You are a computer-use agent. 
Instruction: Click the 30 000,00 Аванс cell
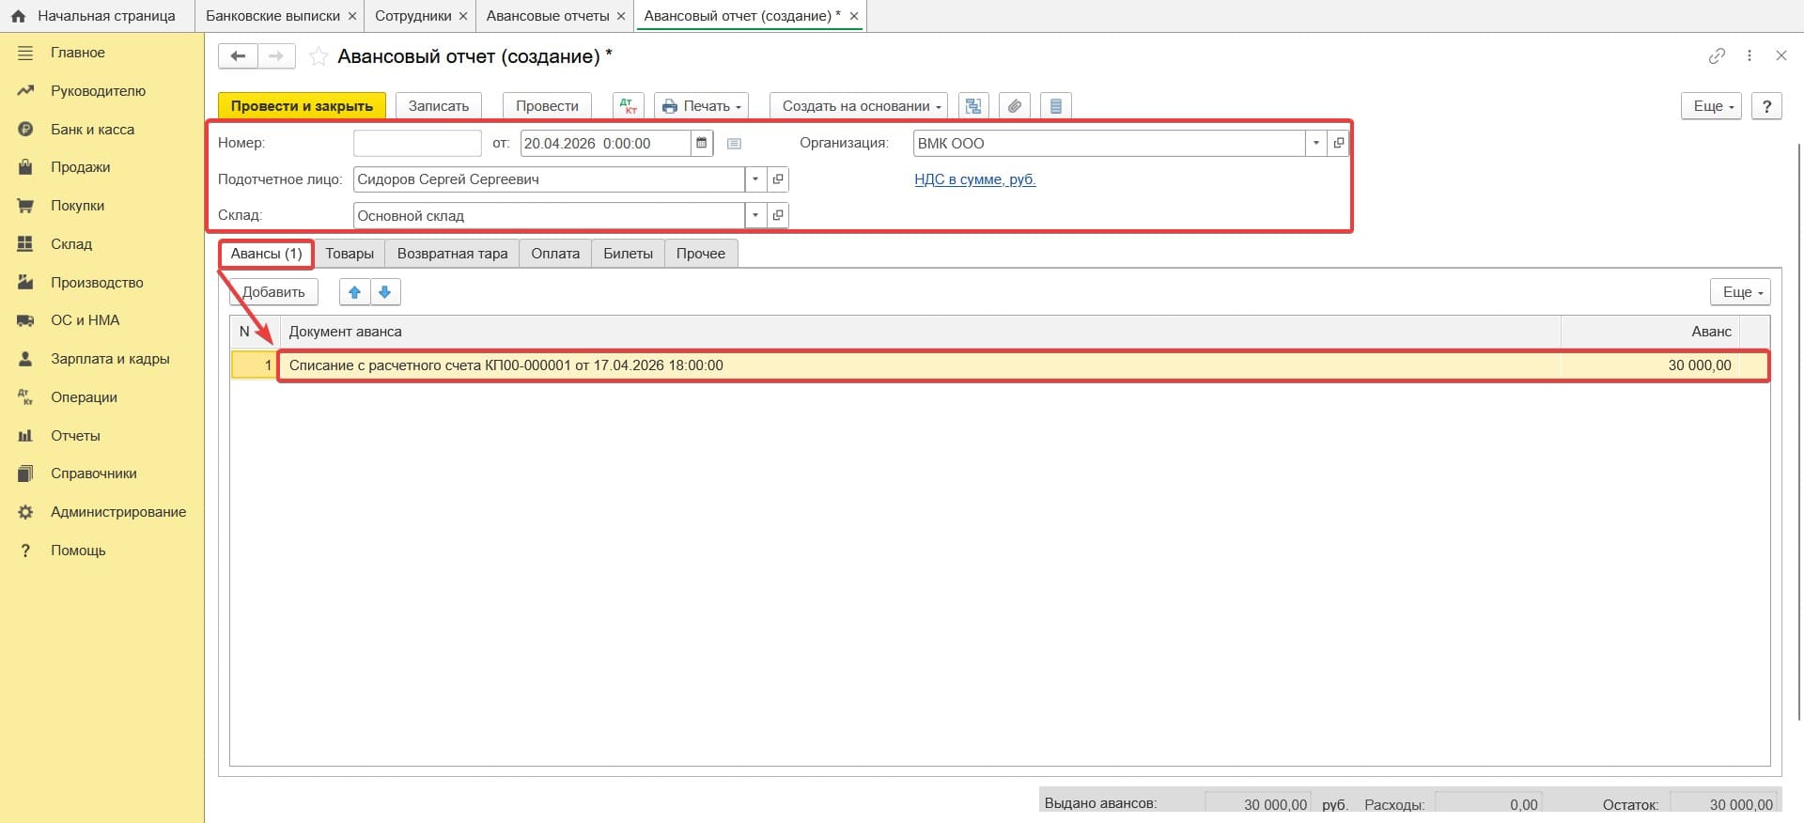(1650, 365)
